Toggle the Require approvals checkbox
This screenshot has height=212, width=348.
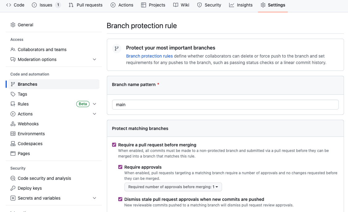[x=120, y=167]
